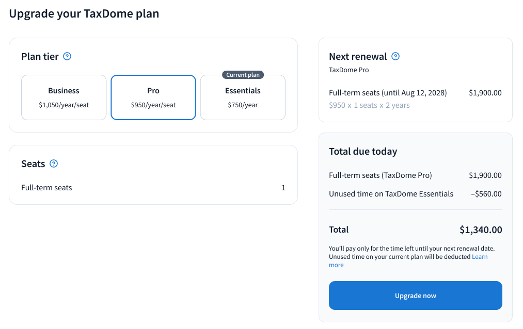Click the Plan tier help icon
The width and height of the screenshot is (523, 329).
pyautogui.click(x=67, y=57)
